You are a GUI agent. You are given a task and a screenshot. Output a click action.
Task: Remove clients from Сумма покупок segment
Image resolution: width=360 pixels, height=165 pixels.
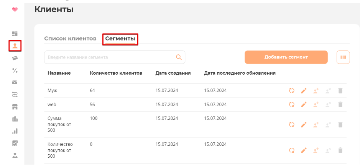328,125
